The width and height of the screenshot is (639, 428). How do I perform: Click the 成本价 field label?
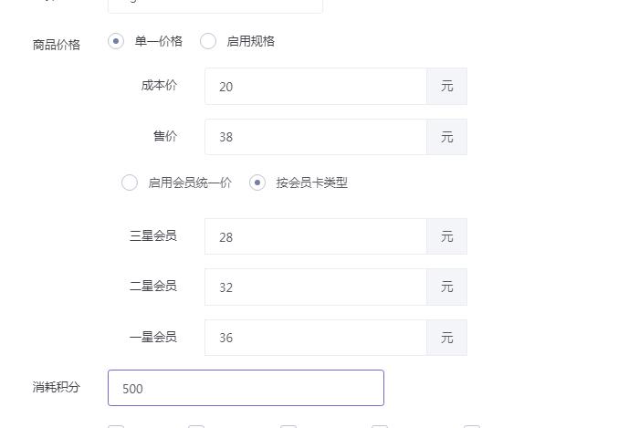pos(159,86)
